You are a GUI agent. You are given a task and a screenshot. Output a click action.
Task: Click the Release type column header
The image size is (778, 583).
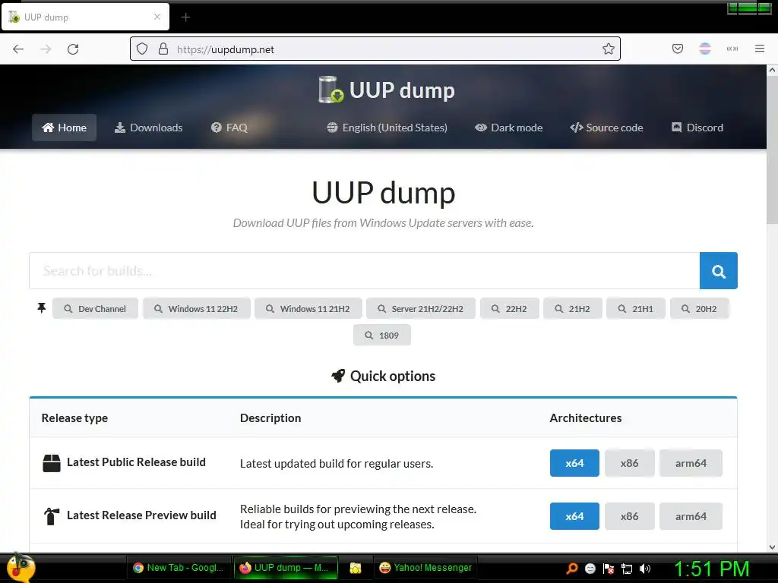click(x=74, y=418)
